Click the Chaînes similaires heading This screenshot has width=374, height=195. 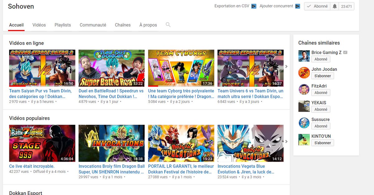(x=319, y=43)
